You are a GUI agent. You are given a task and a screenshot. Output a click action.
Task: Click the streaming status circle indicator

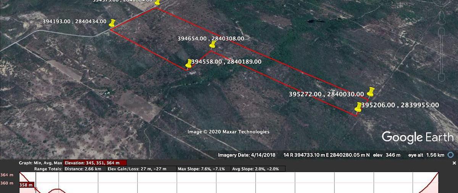450,155
